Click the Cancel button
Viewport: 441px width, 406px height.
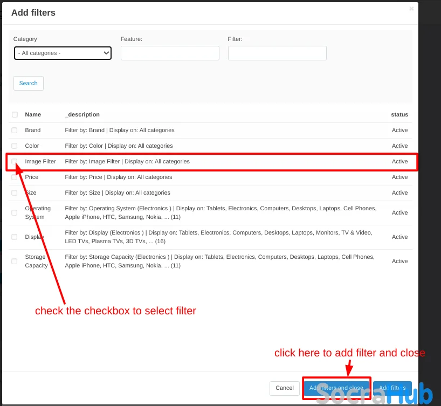[284, 388]
